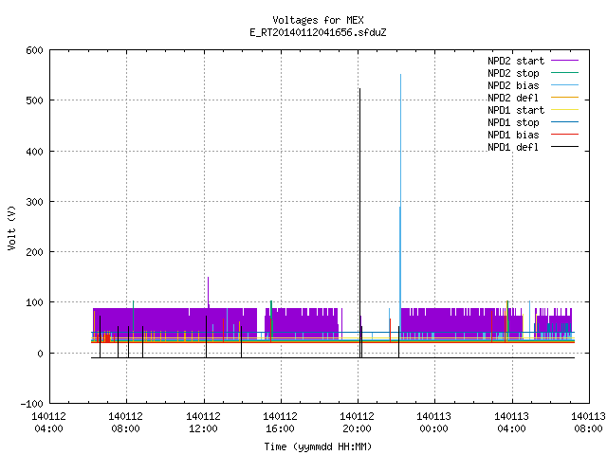Click the y-axis tick value 400
The image size is (607, 455).
tap(34, 152)
